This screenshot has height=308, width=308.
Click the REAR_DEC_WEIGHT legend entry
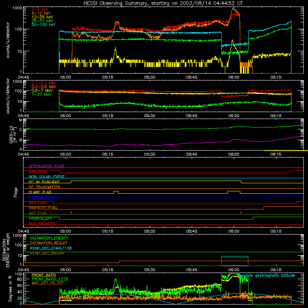47,253
